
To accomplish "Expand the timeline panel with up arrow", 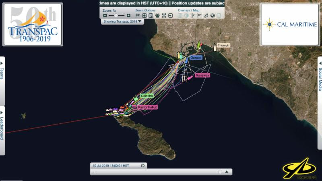I will coord(227,172).
